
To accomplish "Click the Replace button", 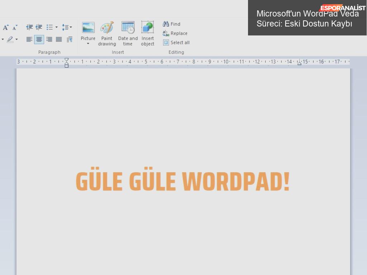I will pos(175,33).
